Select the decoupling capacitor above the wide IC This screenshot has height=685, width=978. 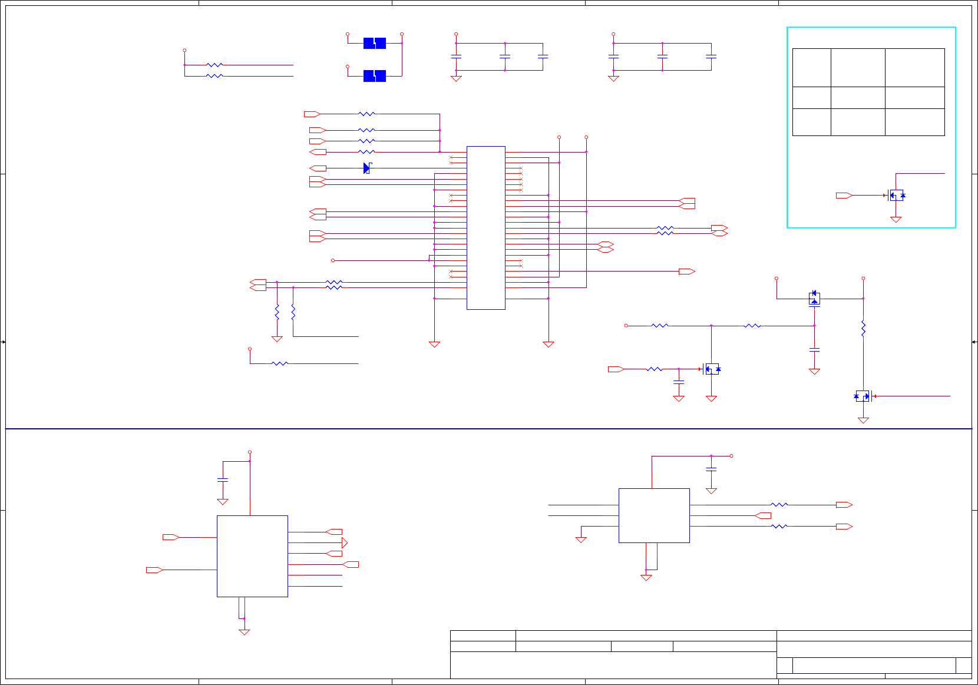(711, 469)
